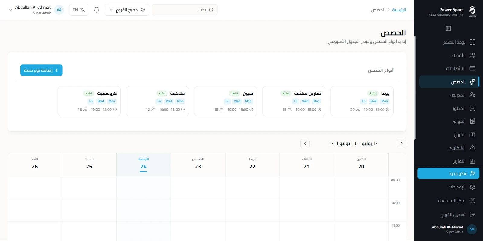Image resolution: width=483 pixels, height=241 pixels.
Task: Focus the بحث search field
Action: tap(184, 10)
